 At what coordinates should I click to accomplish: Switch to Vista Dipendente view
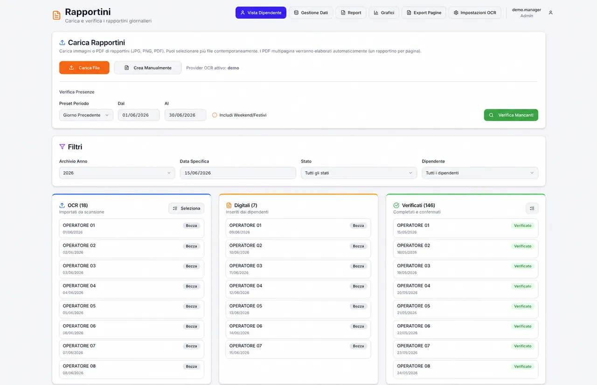pos(261,13)
